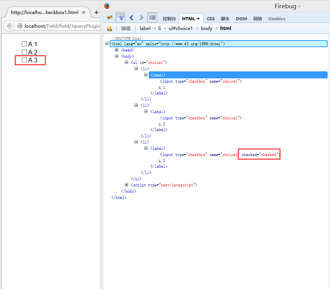
Task: Collapse the label node containing A.2
Action: (x=146, y=112)
